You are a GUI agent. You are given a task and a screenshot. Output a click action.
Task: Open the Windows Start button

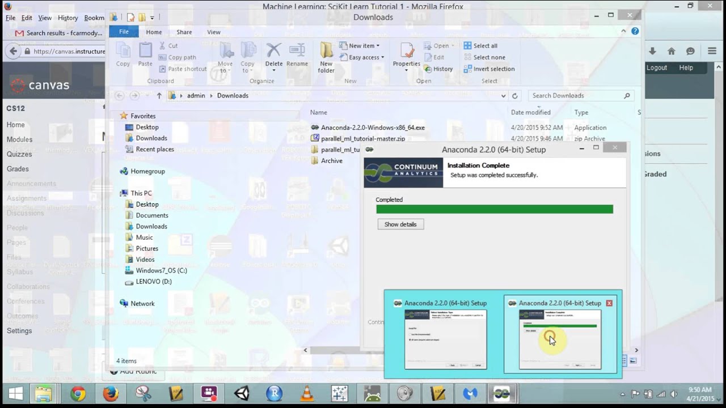(x=16, y=393)
